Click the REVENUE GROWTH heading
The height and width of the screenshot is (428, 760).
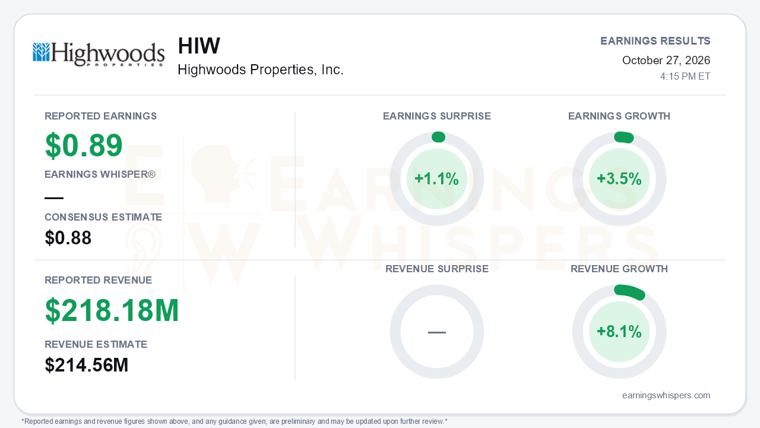tap(619, 269)
